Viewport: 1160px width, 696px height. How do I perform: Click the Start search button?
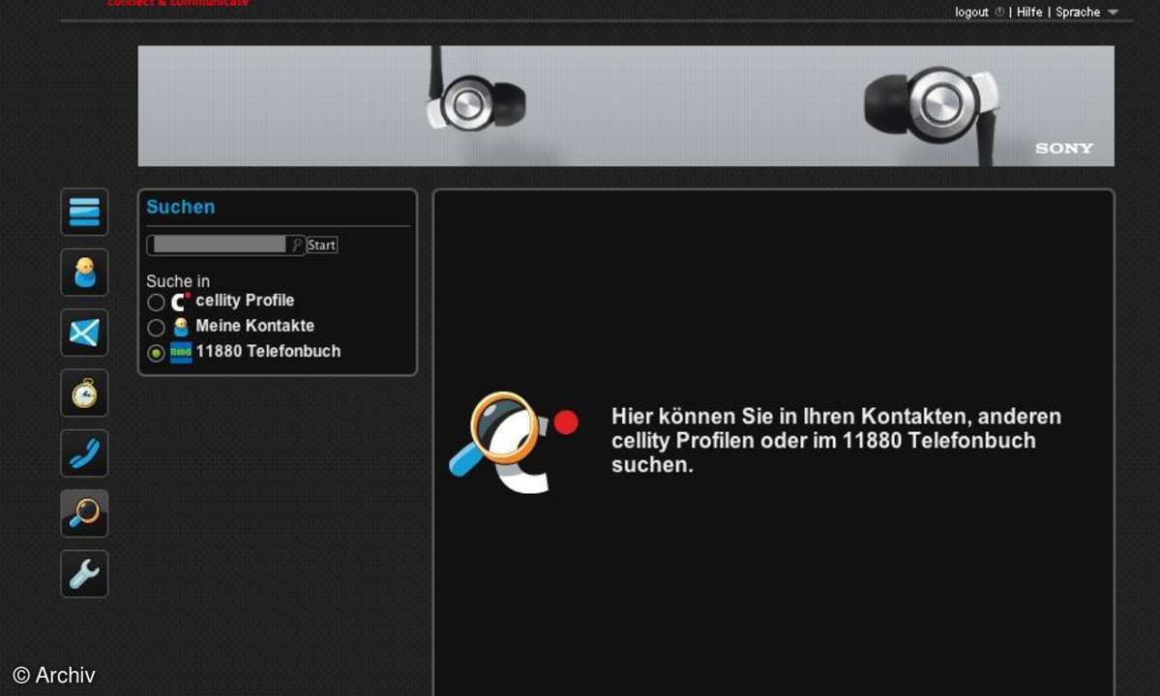pyautogui.click(x=322, y=245)
